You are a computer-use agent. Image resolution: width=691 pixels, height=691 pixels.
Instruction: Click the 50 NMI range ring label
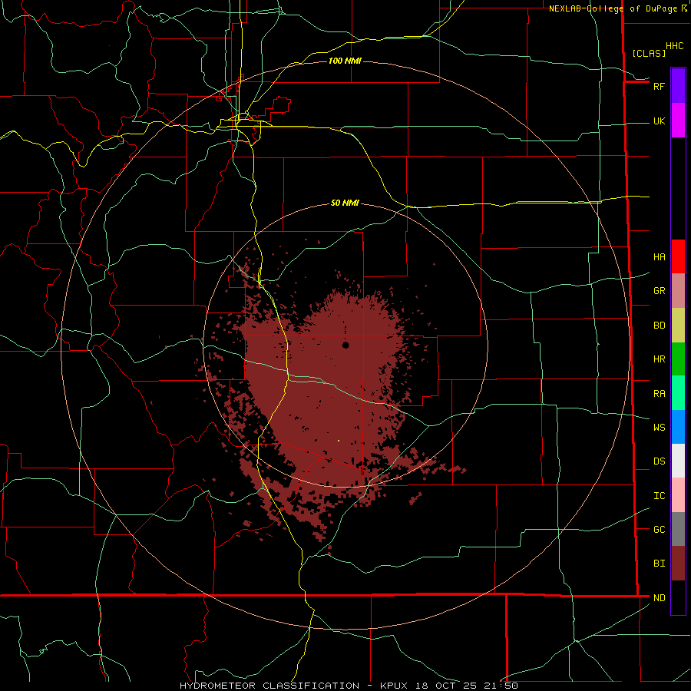(345, 203)
